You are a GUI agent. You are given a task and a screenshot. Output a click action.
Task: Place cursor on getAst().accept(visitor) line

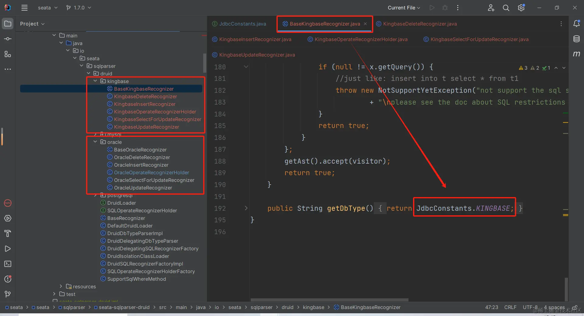(337, 161)
